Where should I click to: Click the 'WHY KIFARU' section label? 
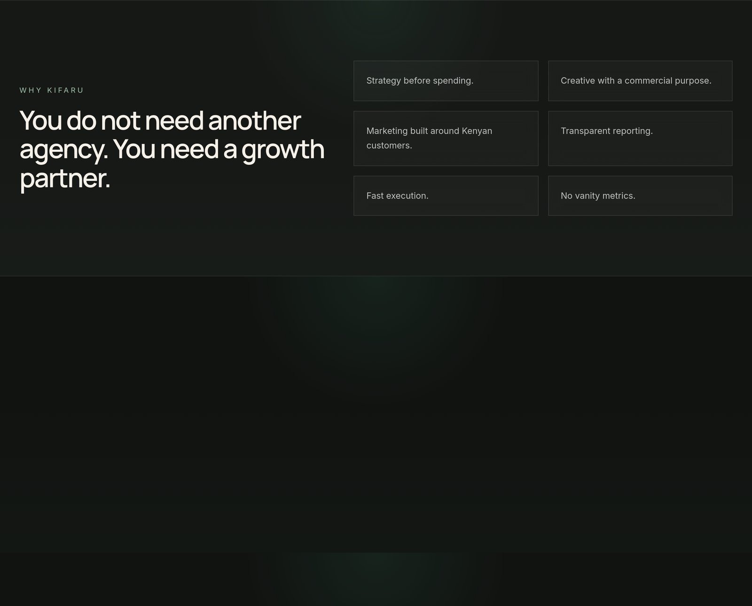(52, 90)
